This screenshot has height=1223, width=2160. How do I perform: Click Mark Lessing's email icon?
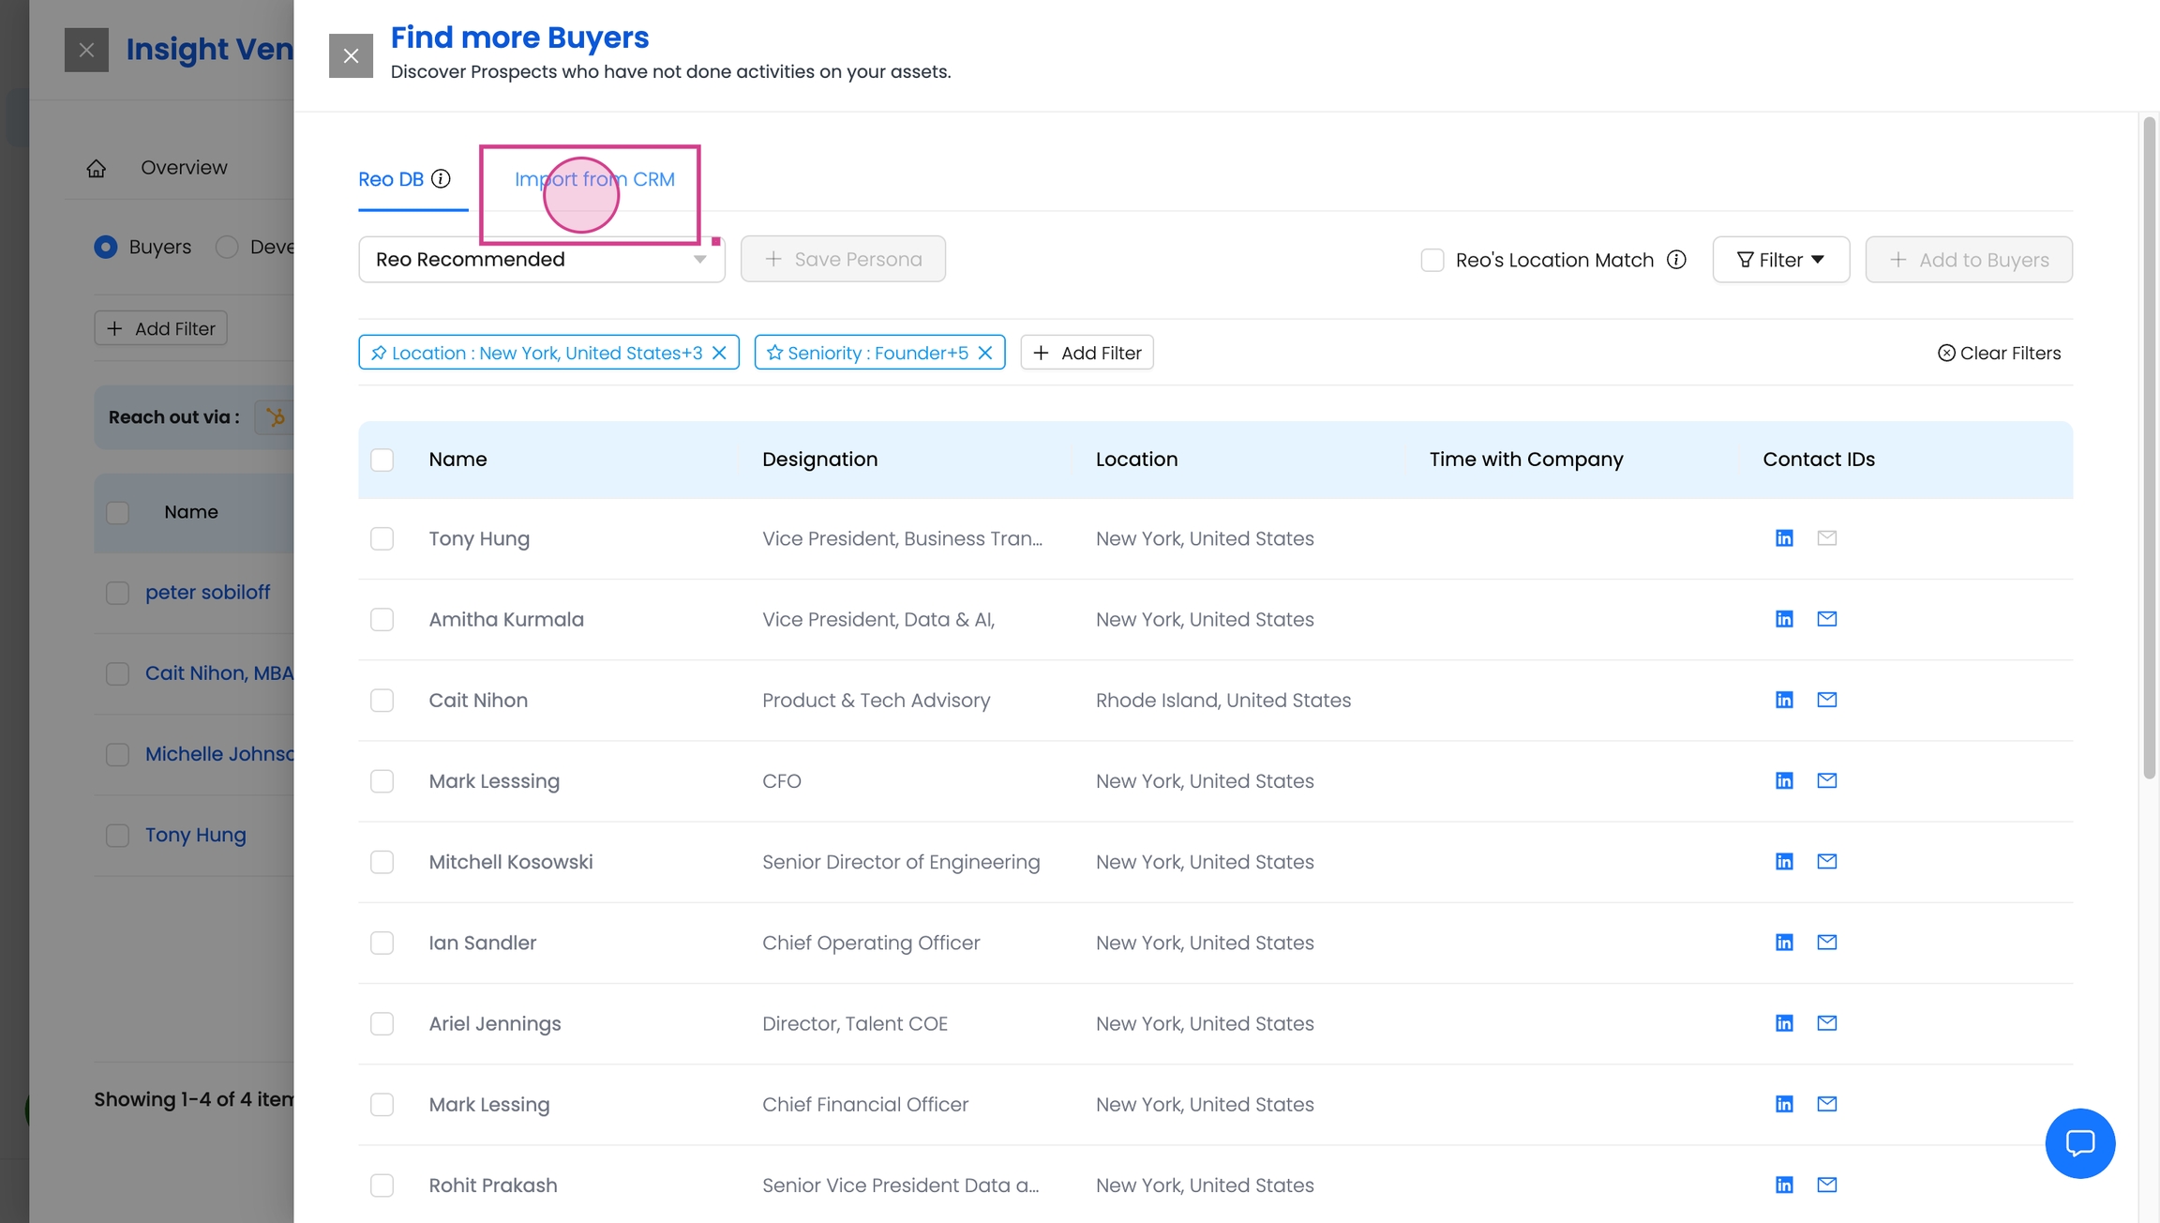click(1826, 1104)
